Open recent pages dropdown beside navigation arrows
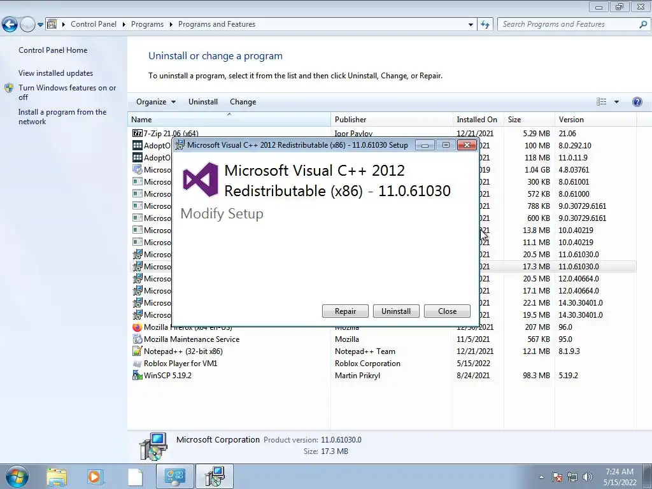 tap(40, 25)
